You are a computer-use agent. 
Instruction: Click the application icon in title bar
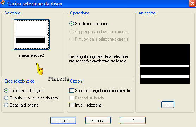pyautogui.click(x=3, y=3)
